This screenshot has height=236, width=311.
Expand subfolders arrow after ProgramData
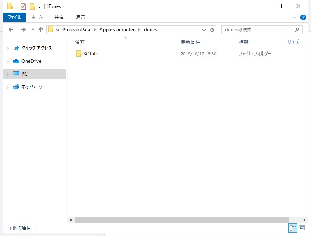point(95,30)
